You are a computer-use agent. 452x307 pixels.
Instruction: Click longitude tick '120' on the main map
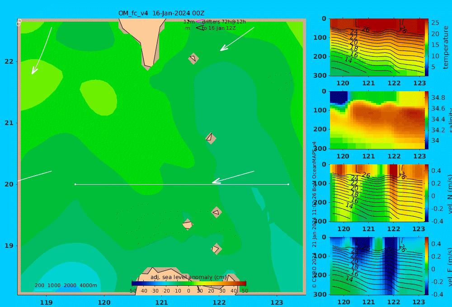(x=104, y=302)
